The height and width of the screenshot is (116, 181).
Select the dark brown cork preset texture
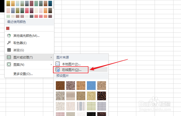click(x=60, y=86)
